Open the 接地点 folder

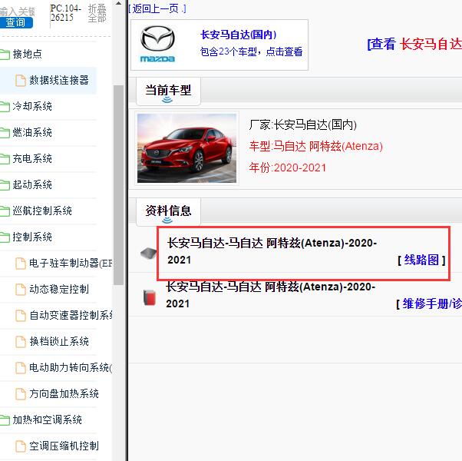tap(27, 54)
